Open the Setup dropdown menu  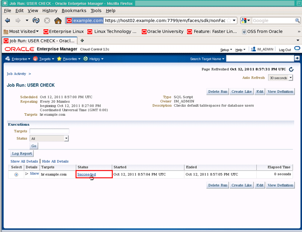[x=226, y=50]
